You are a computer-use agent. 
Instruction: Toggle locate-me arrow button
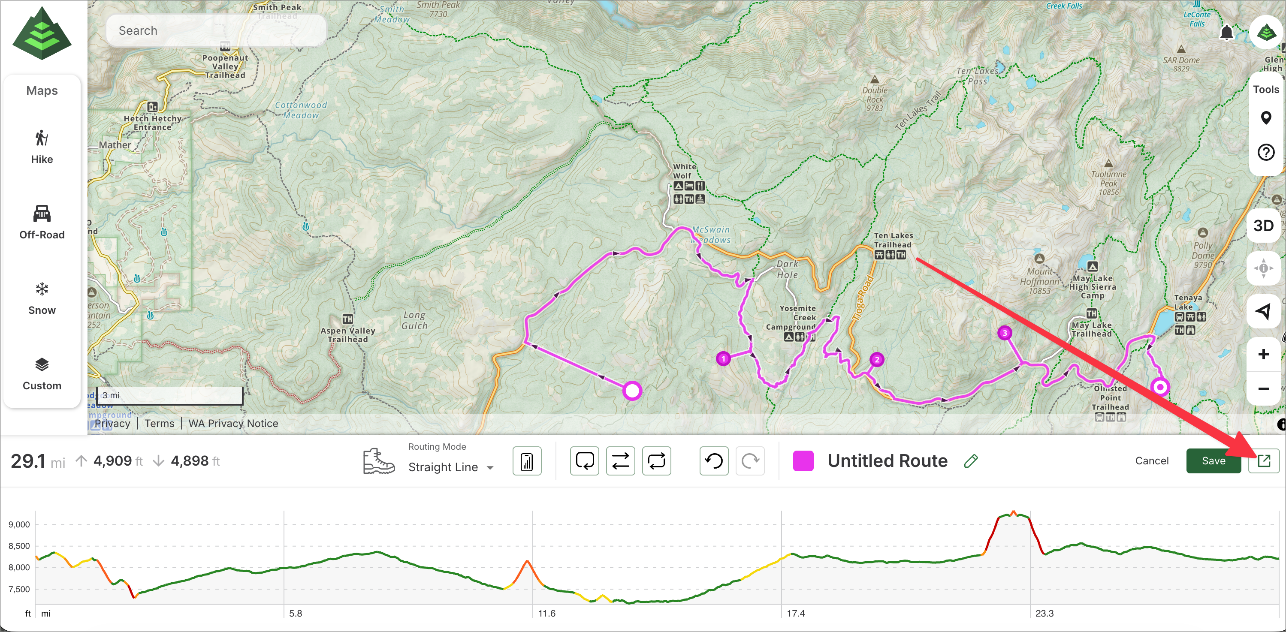[1264, 312]
